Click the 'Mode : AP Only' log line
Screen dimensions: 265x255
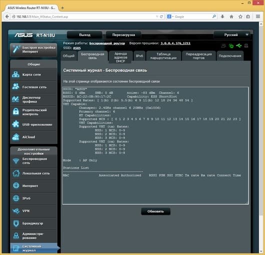80,160
